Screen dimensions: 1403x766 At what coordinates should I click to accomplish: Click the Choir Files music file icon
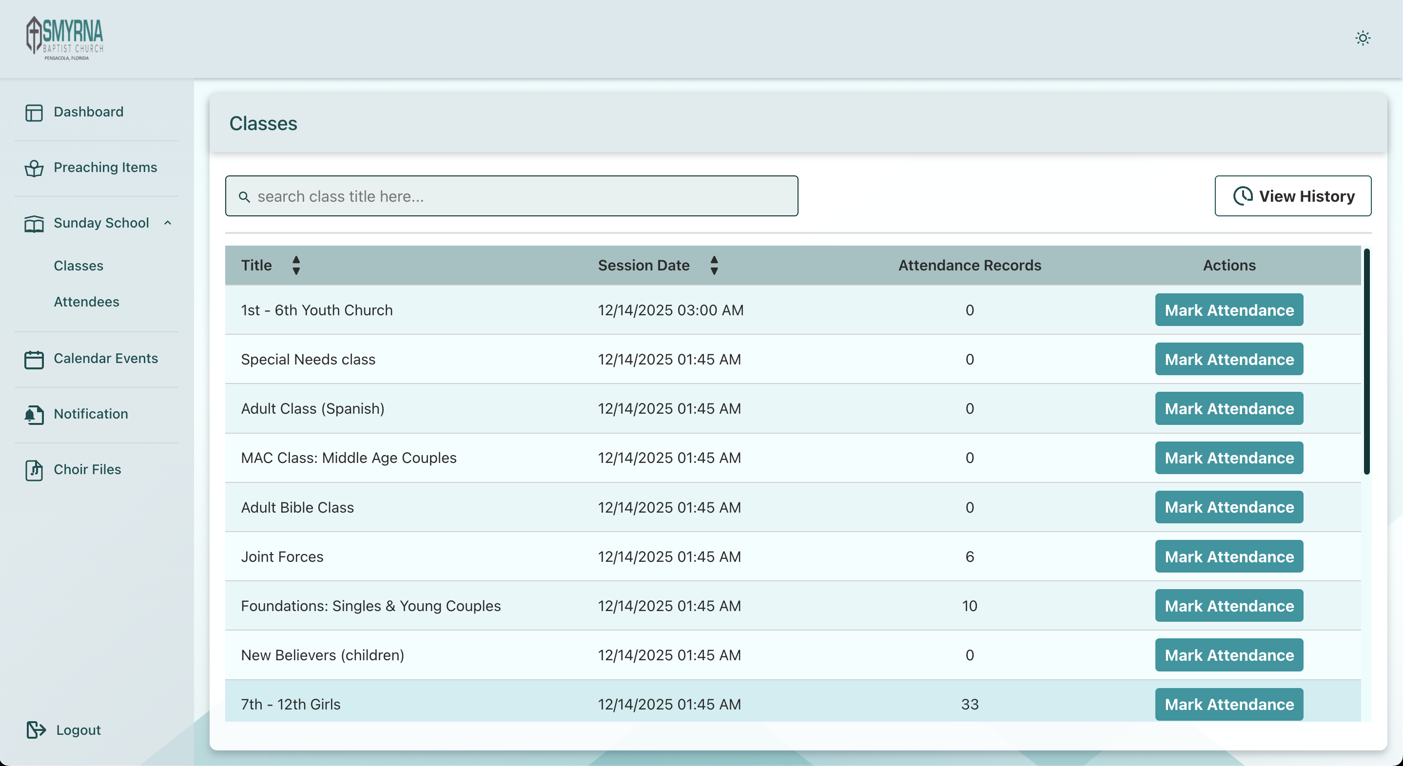tap(34, 470)
